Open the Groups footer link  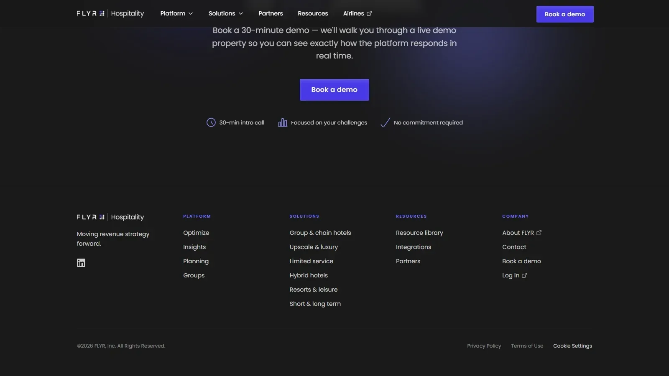(194, 275)
